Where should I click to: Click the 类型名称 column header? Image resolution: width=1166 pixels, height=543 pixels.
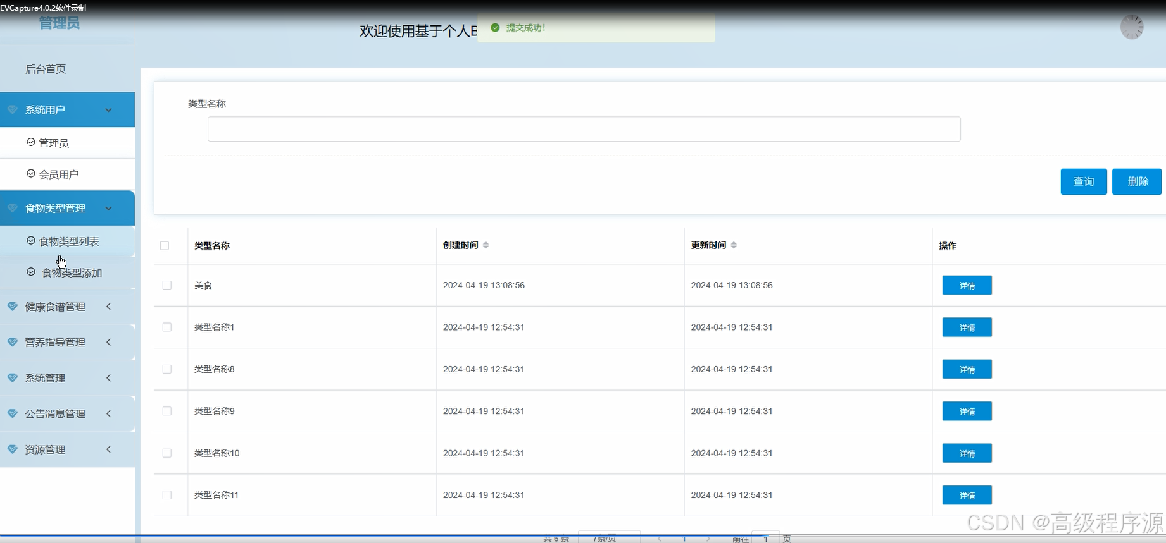tap(212, 245)
